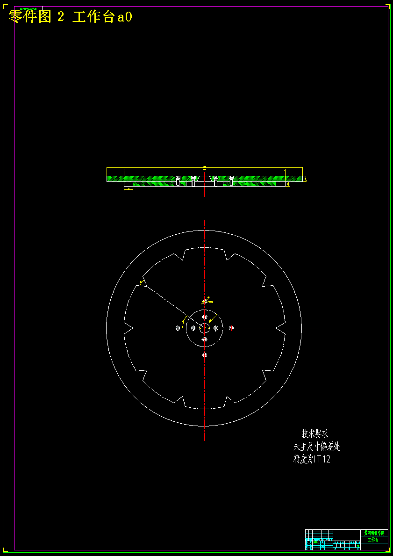Screen dimensions: 393x556
Task: Click the small green drawing-number text in the top-left box
Action: point(29,8)
